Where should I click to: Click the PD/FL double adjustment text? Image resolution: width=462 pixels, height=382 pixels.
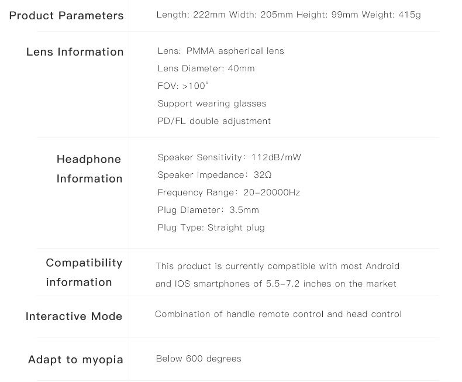(x=214, y=121)
